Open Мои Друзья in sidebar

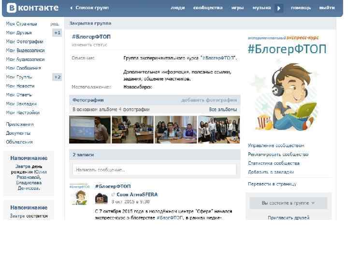19,33
